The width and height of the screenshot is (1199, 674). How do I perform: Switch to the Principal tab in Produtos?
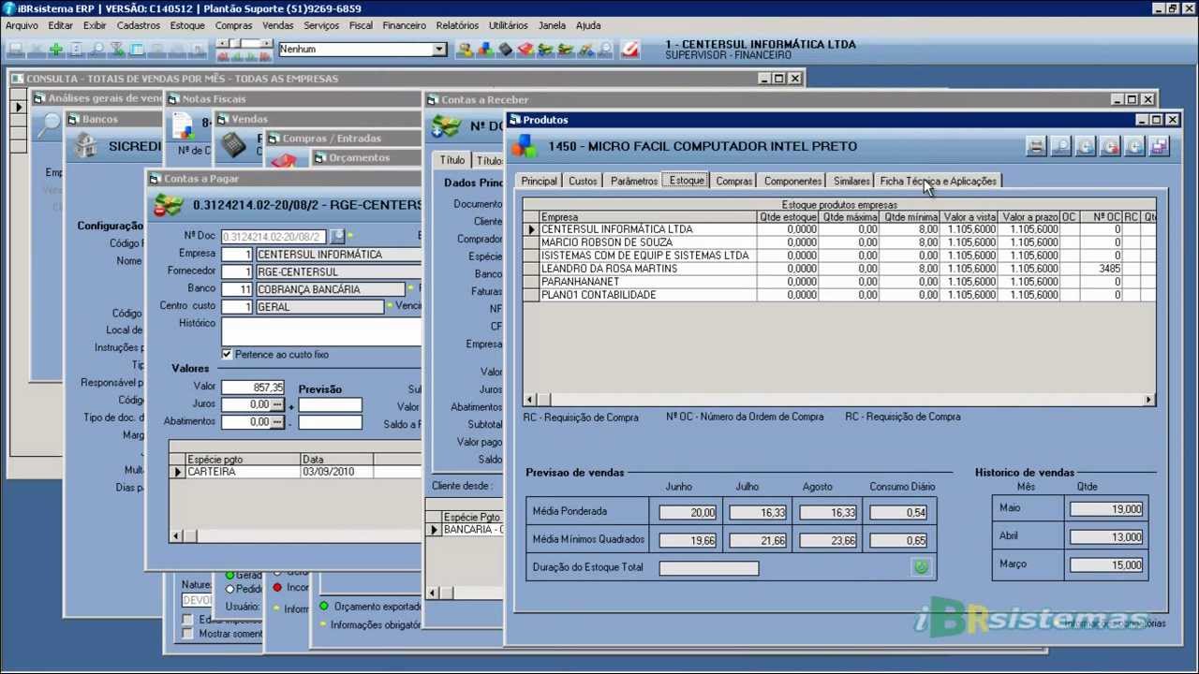[539, 181]
